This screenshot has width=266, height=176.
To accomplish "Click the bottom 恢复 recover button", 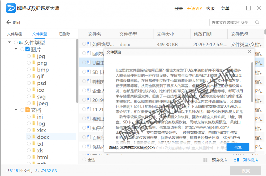I will click(x=246, y=171).
